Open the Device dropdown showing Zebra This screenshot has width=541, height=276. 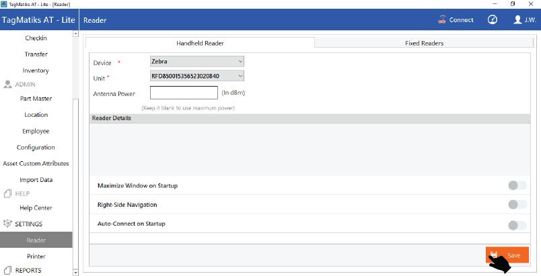(x=196, y=62)
